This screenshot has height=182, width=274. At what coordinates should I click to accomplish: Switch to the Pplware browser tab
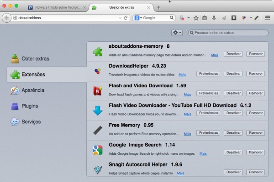pos(56,7)
